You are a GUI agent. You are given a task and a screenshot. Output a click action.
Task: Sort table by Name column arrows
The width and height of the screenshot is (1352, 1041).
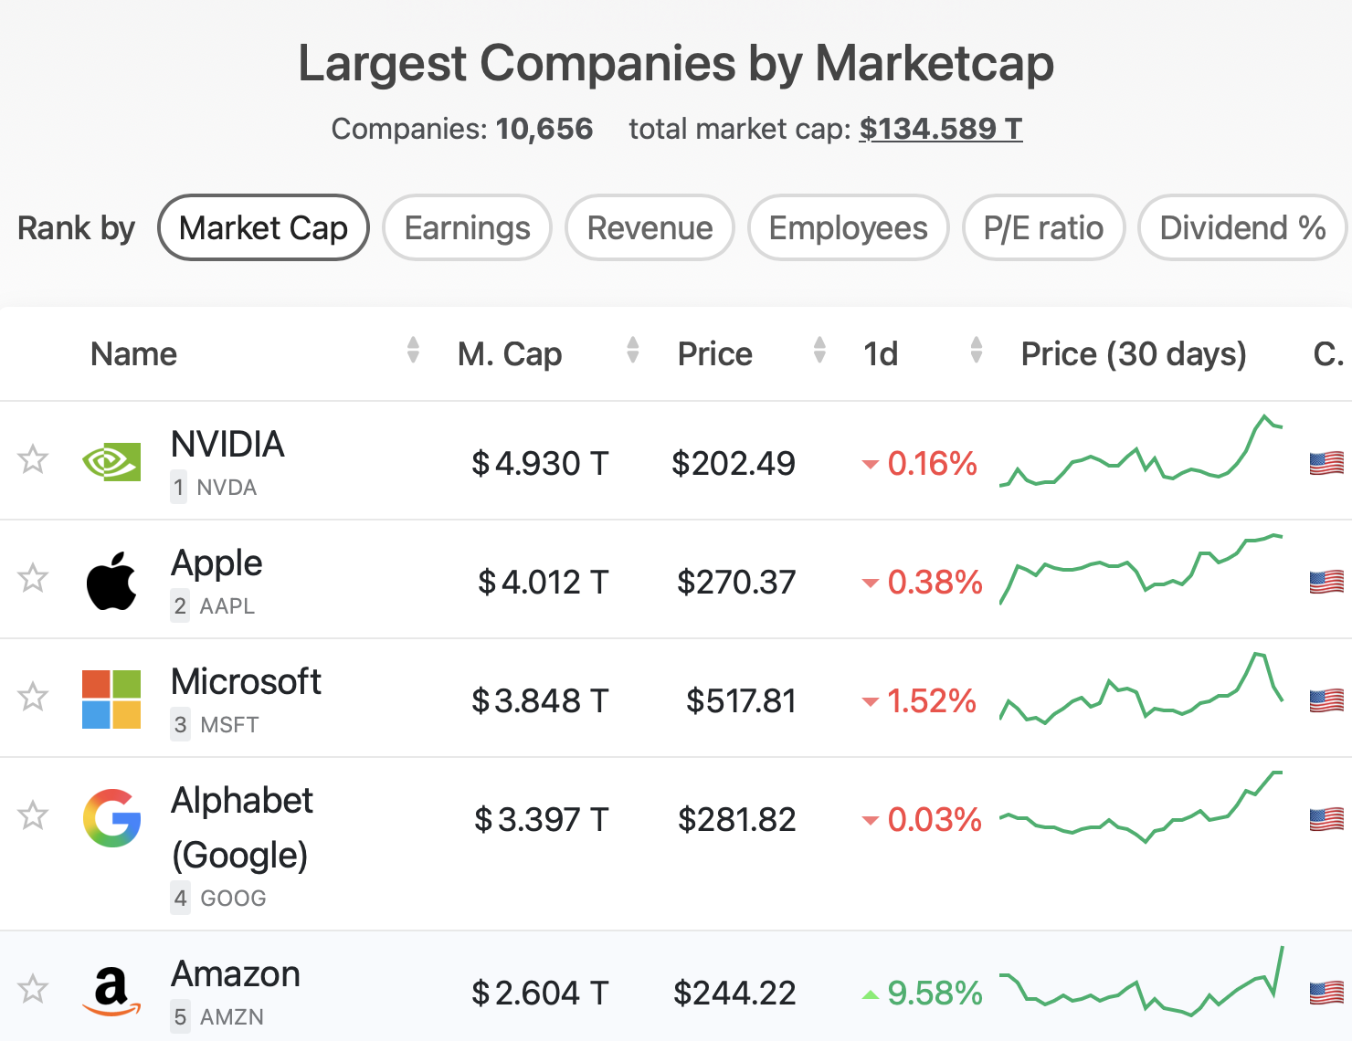coord(413,351)
